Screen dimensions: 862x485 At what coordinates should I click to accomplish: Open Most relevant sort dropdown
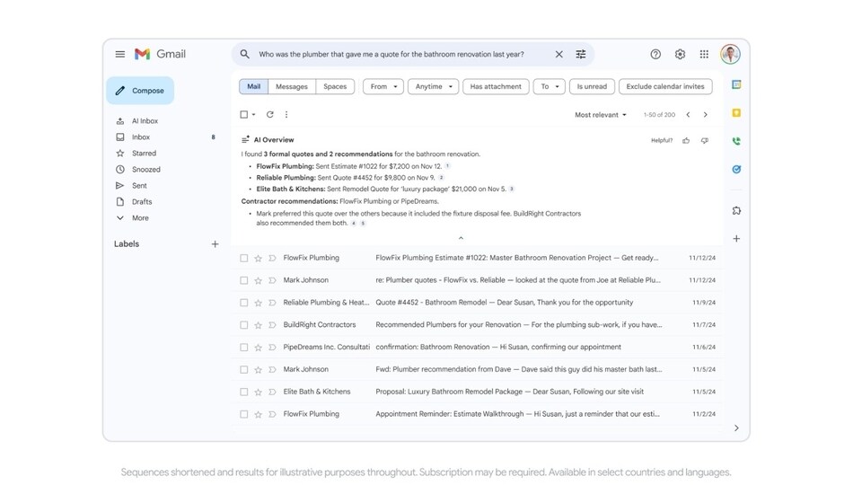pyautogui.click(x=601, y=115)
